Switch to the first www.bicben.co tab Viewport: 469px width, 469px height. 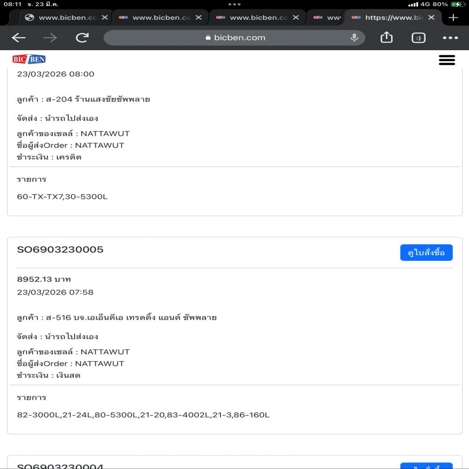coord(61,18)
